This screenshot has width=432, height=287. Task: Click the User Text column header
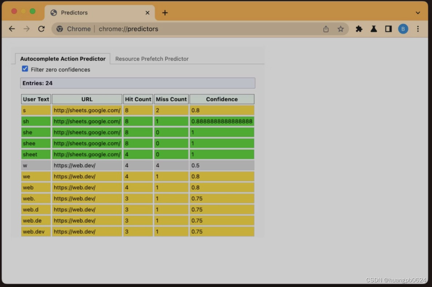[36, 99]
